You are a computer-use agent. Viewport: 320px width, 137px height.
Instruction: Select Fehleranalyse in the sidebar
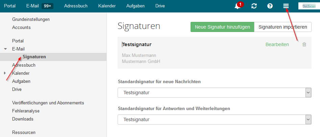(x=26, y=111)
